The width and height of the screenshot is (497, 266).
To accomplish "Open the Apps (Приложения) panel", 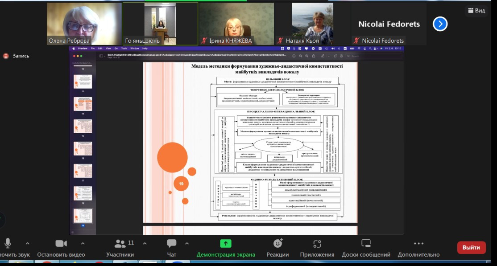I will pos(317,244).
